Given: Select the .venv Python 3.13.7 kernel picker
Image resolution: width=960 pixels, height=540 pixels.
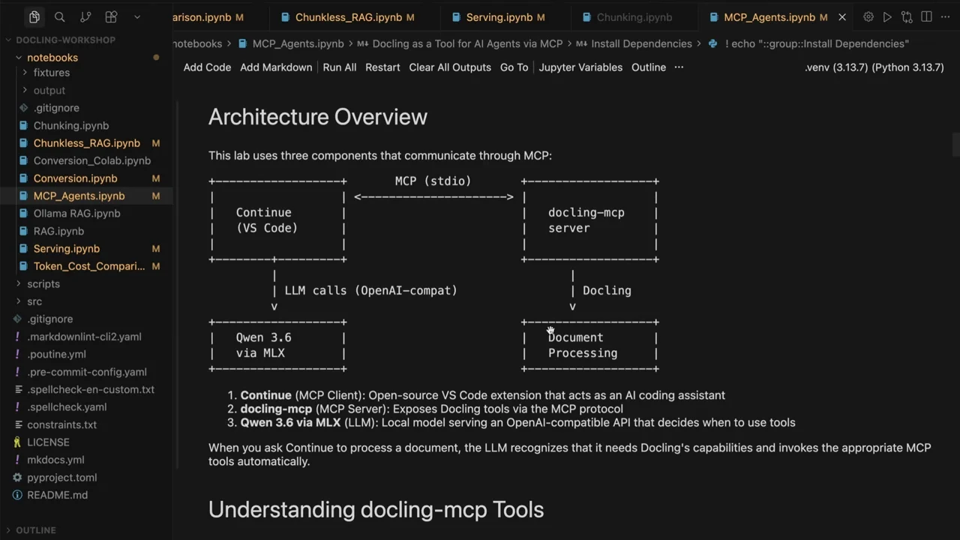Looking at the screenshot, I should [874, 67].
